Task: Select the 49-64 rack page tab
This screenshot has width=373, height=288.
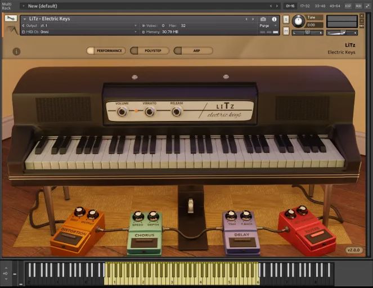Action: pos(335,6)
